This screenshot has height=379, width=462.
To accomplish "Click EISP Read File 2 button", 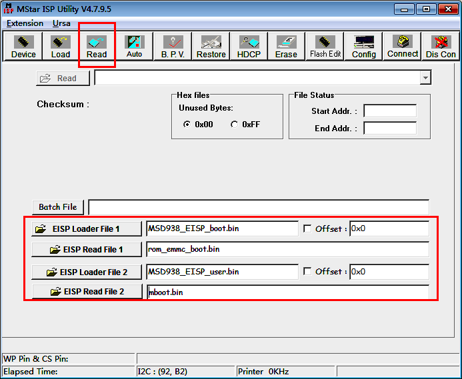I will point(87,292).
